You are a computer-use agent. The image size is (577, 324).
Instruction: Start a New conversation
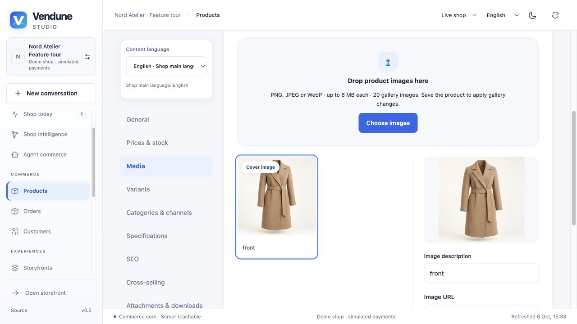click(51, 93)
